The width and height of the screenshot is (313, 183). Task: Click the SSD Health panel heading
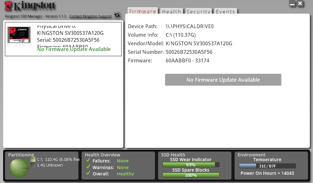pos(173,155)
